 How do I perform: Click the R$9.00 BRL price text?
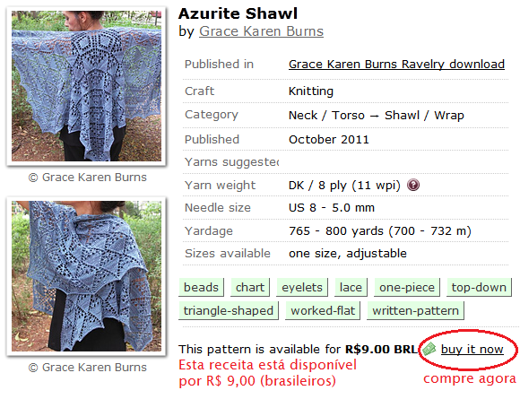coord(381,350)
